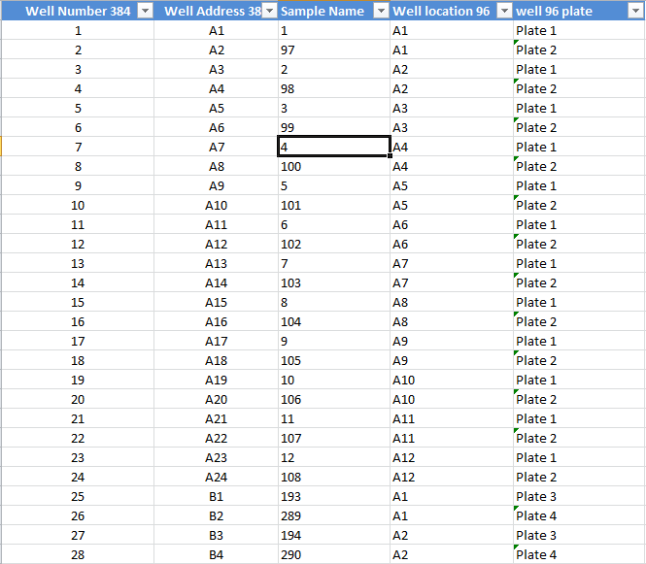Click the well 96 plate column header text
Image resolution: width=646 pixels, height=564 pixels.
click(554, 11)
